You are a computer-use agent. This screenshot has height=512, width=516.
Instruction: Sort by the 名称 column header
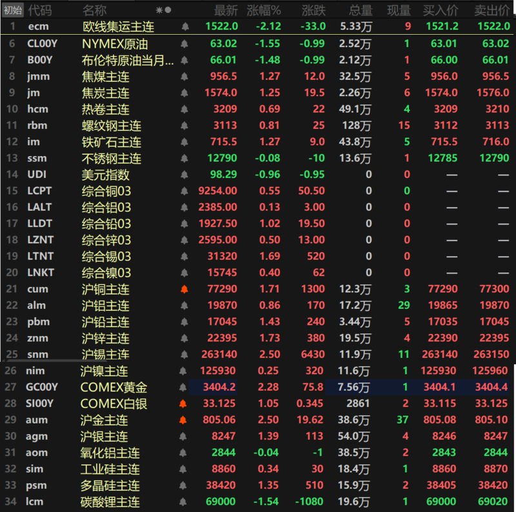point(94,10)
